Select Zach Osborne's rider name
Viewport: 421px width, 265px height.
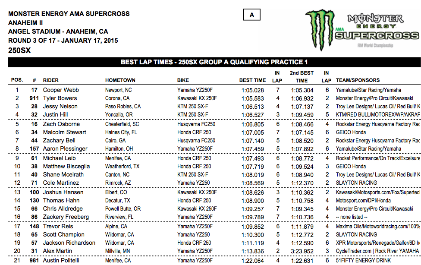pyautogui.click(x=61, y=124)
